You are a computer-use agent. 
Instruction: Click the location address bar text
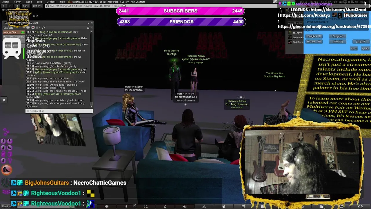[x=86, y=6]
